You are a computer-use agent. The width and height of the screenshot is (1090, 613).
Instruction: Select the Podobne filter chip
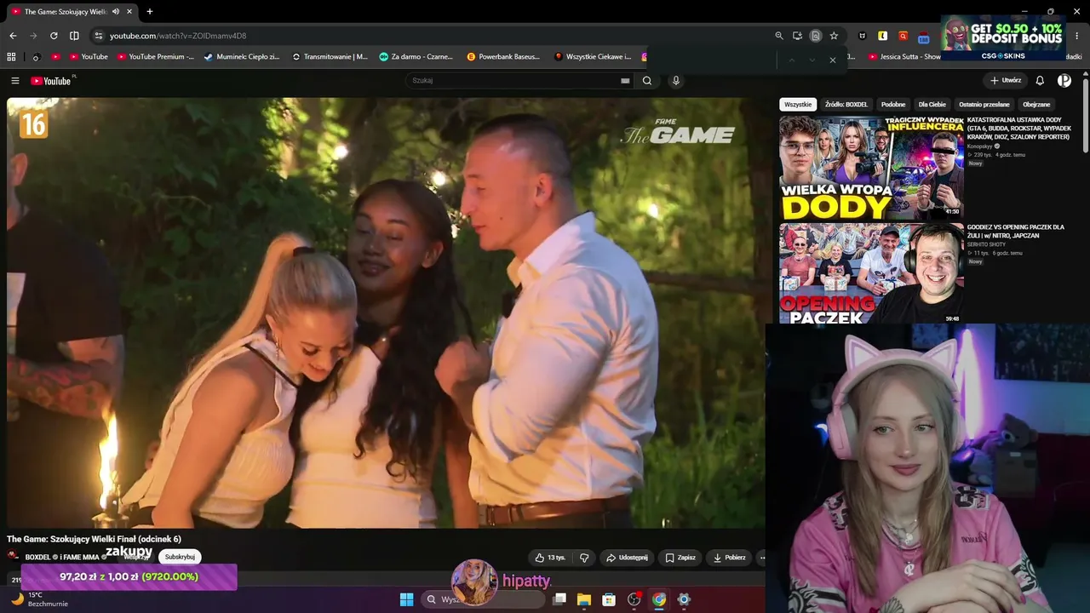click(893, 105)
